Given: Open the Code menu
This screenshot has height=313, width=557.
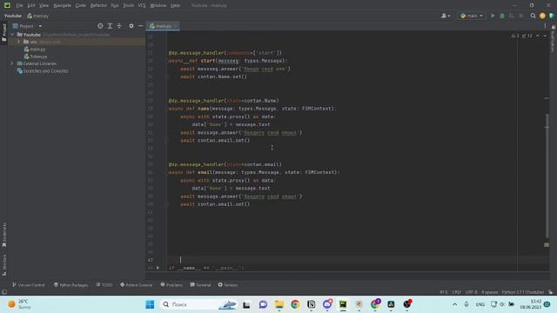Looking at the screenshot, I should (81, 5).
